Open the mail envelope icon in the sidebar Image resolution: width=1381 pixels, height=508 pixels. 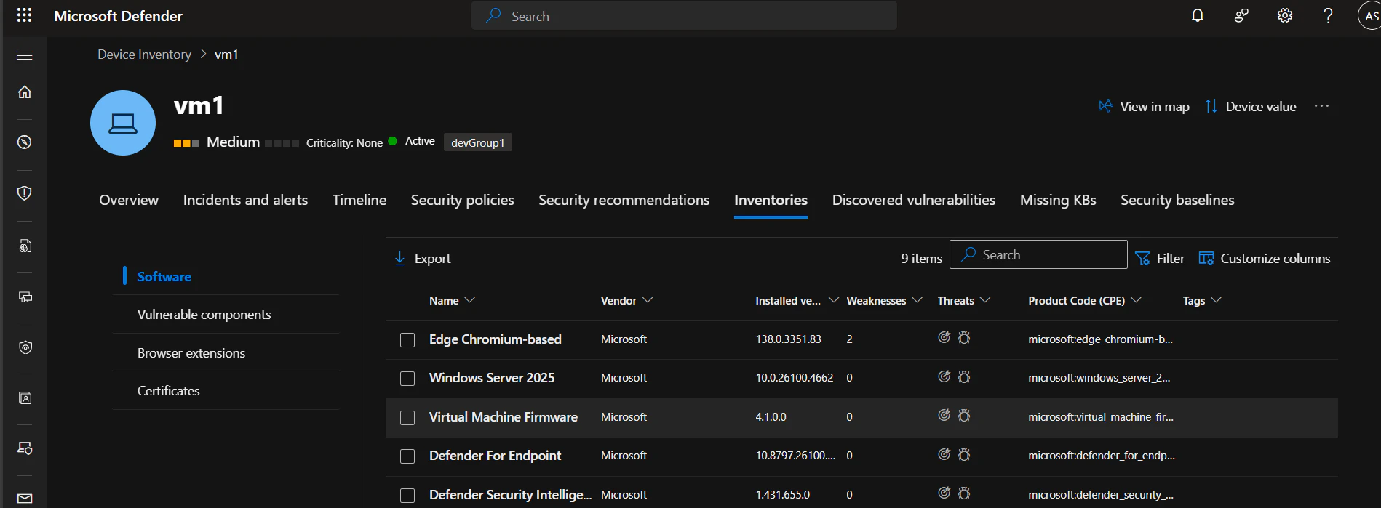[25, 499]
